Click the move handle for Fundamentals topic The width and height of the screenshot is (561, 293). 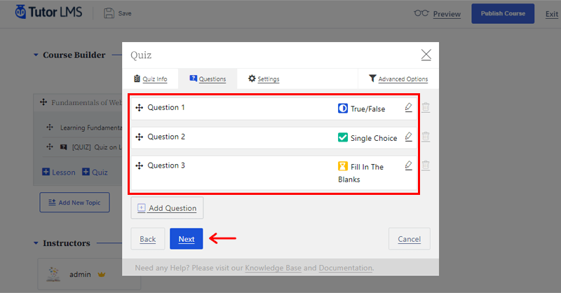pos(43,102)
